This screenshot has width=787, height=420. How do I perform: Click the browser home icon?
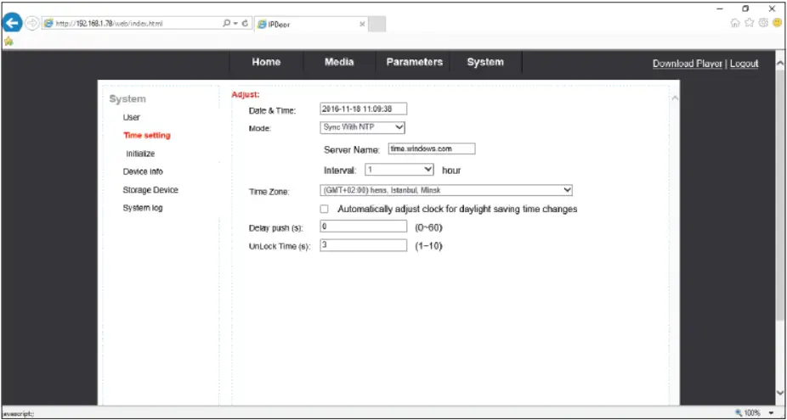coord(735,23)
